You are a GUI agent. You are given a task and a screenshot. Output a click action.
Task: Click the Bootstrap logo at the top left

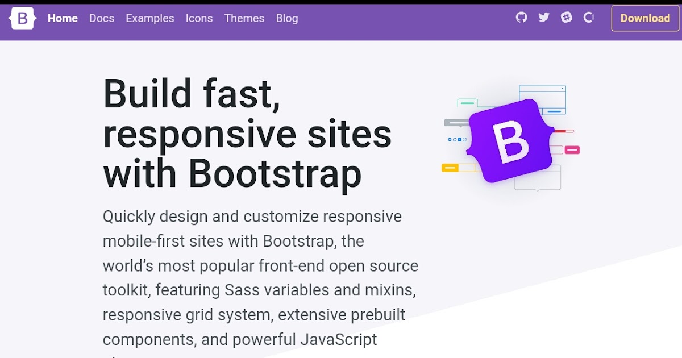pyautogui.click(x=22, y=18)
